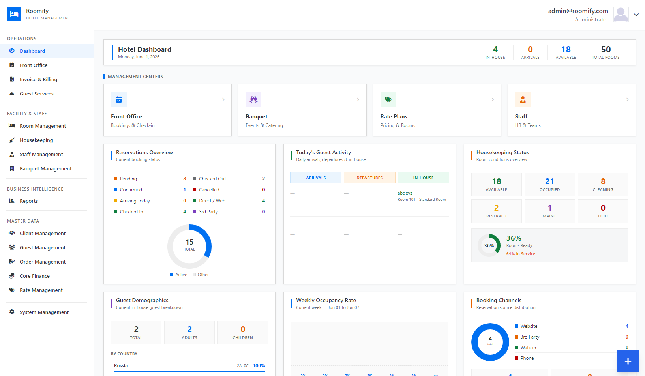This screenshot has width=645, height=376.
Task: Open the Rate Plans Pricing & Rooms card
Action: (x=437, y=110)
